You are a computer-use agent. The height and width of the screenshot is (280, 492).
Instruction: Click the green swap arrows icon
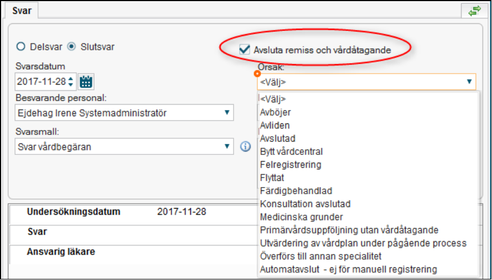pyautogui.click(x=474, y=11)
